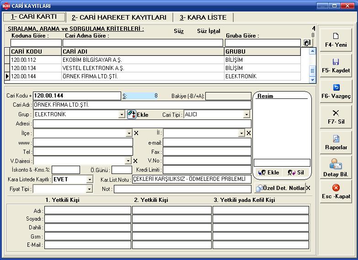Select the row marker of record 120.00.144
Image resolution: width=358 pixels, height=260 pixels.
click(x=7, y=76)
